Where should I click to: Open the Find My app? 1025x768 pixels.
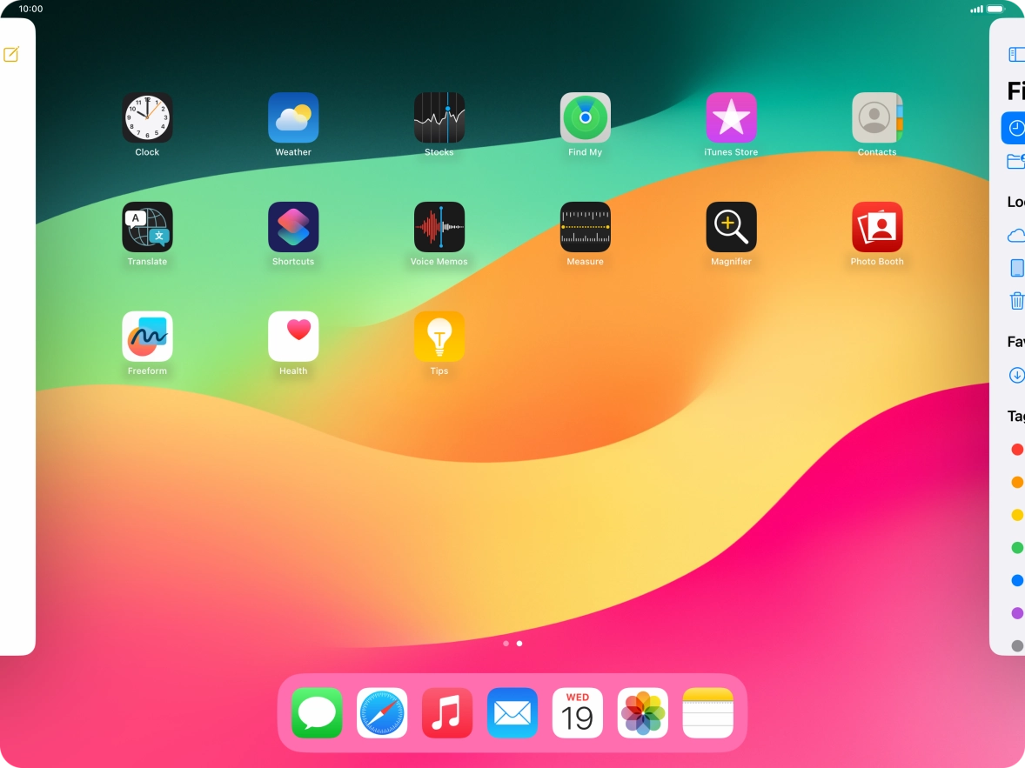point(585,118)
